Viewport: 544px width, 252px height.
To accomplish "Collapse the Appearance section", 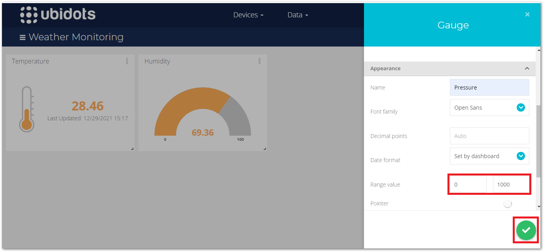I will 527,69.
